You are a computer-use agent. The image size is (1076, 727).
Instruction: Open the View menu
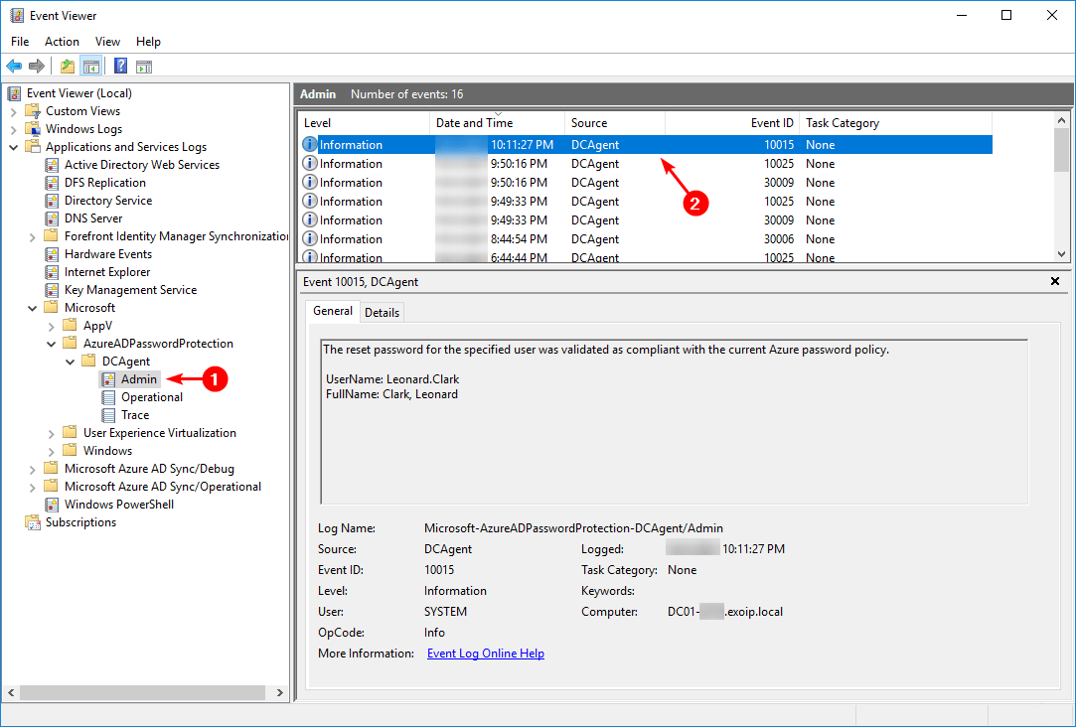point(107,42)
